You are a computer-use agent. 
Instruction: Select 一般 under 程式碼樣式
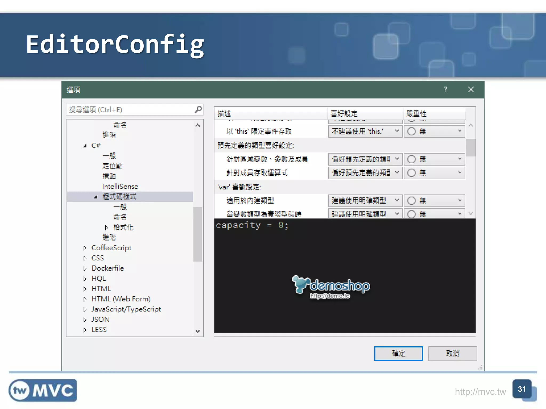(x=120, y=207)
